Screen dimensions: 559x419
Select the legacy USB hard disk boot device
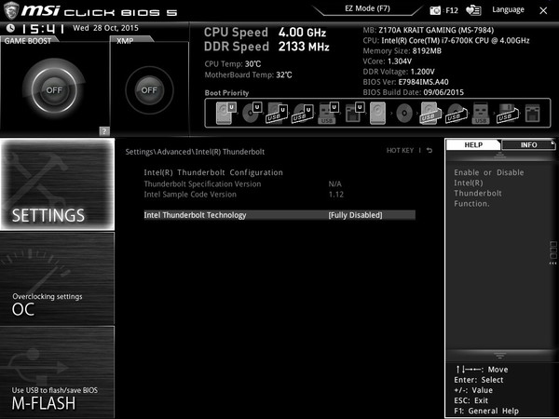[x=429, y=113]
